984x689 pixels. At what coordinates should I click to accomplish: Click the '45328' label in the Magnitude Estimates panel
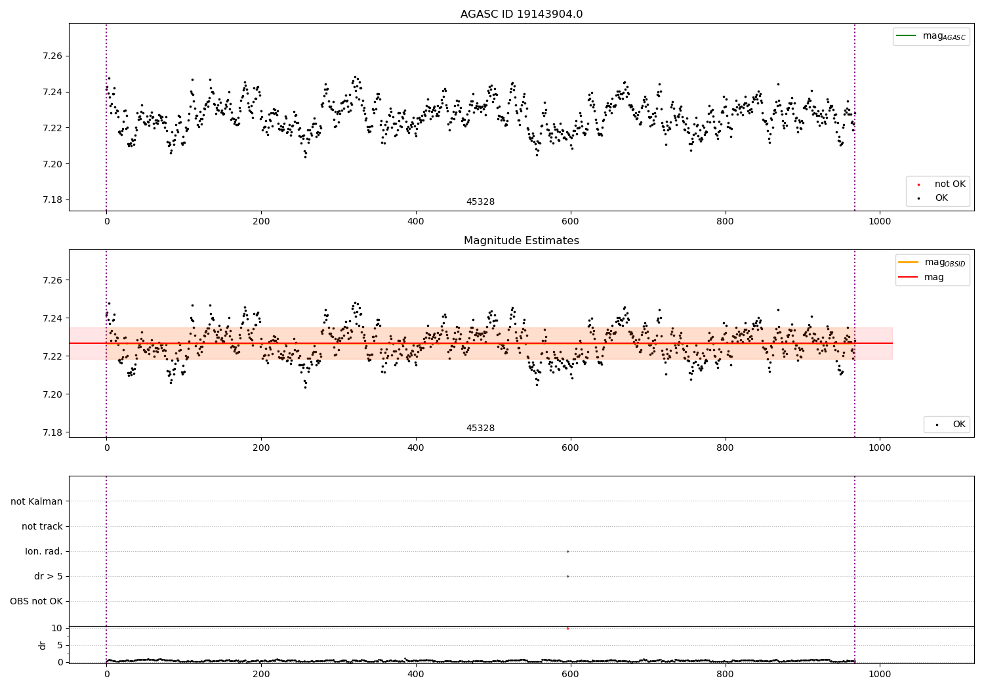(x=480, y=428)
